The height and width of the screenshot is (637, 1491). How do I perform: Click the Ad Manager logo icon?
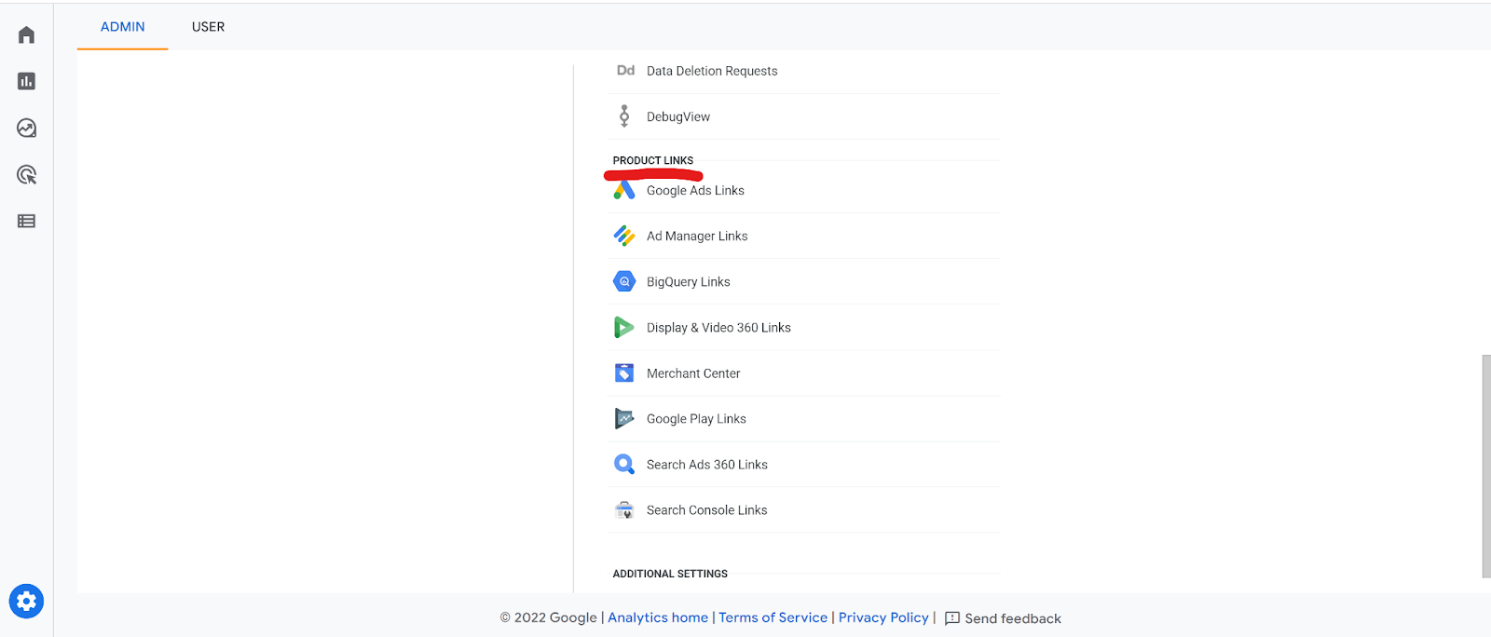(x=624, y=236)
